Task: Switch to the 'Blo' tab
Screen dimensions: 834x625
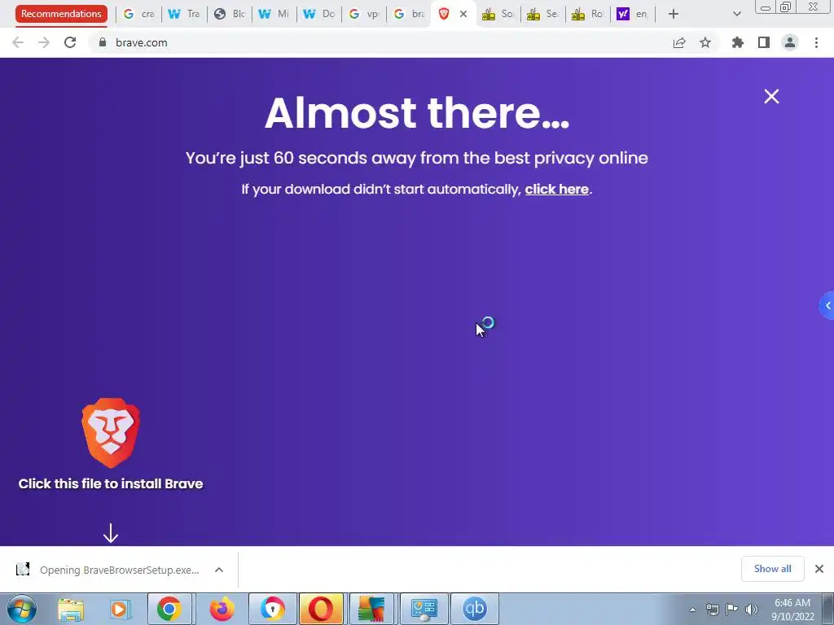Action: (229, 14)
